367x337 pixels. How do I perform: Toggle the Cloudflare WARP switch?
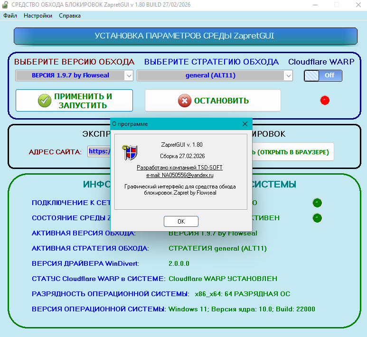coord(323,75)
